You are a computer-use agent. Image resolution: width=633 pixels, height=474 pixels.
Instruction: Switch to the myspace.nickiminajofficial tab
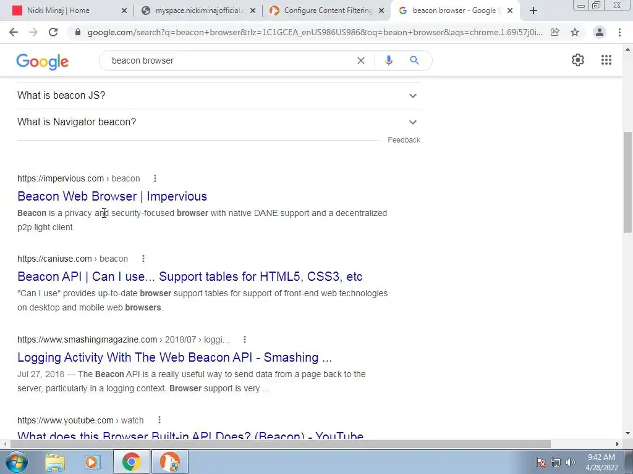pyautogui.click(x=198, y=11)
